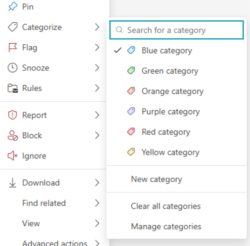Click Clear all categories
Screen dimensions: 250x246
pyautogui.click(x=177, y=206)
